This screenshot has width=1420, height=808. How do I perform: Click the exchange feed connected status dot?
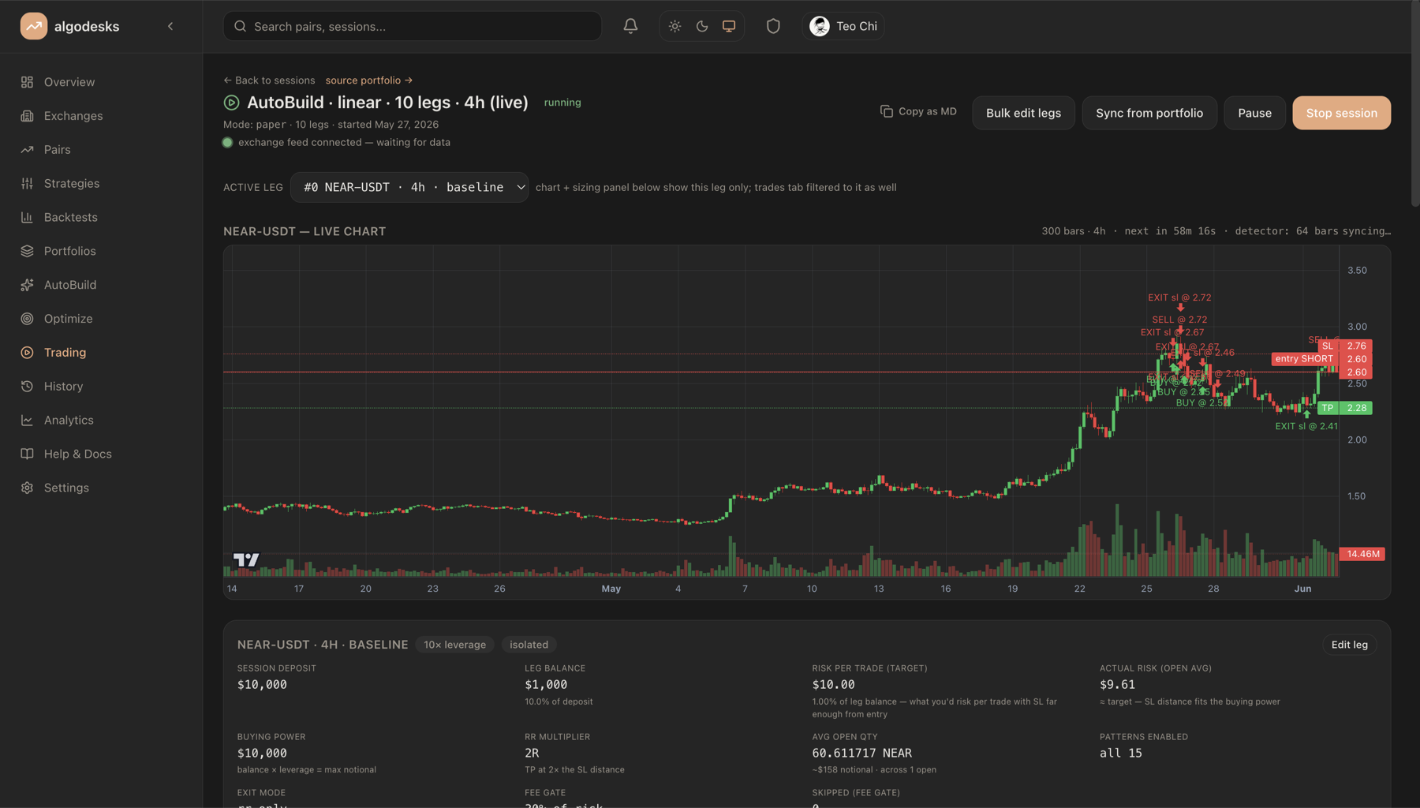(x=228, y=143)
